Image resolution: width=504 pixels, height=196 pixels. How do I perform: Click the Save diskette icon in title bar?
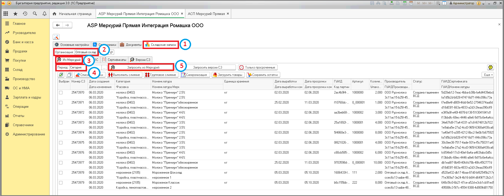click(372, 3)
